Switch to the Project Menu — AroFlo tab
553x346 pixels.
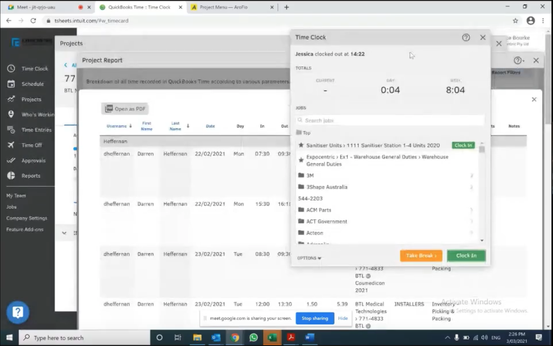coord(223,7)
